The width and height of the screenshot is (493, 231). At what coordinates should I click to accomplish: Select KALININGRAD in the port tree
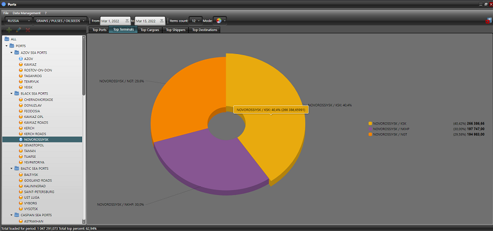(x=35, y=186)
